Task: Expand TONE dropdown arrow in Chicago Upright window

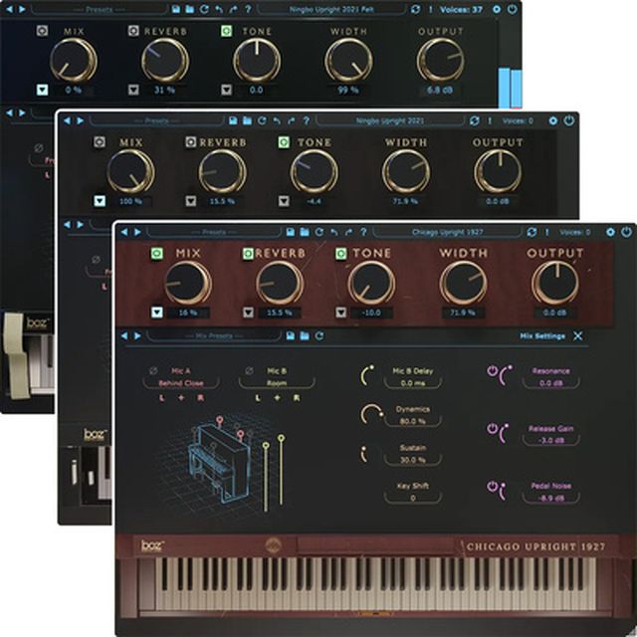Action: click(340, 313)
